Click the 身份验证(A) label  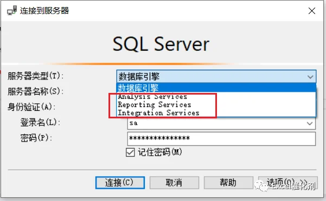(x=31, y=107)
